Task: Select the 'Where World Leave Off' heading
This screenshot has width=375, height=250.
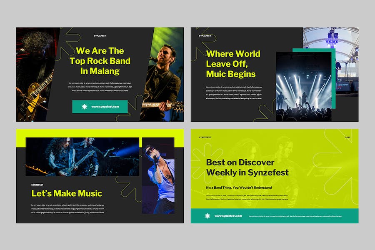Action: pos(233,64)
